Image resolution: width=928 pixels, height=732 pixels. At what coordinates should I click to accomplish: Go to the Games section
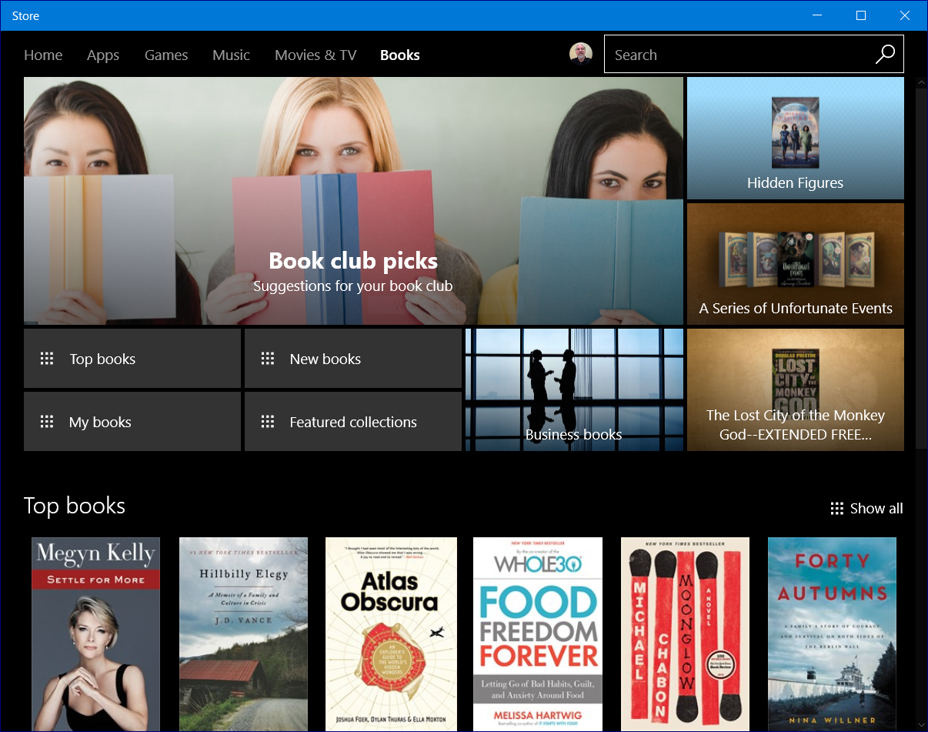pyautogui.click(x=166, y=55)
